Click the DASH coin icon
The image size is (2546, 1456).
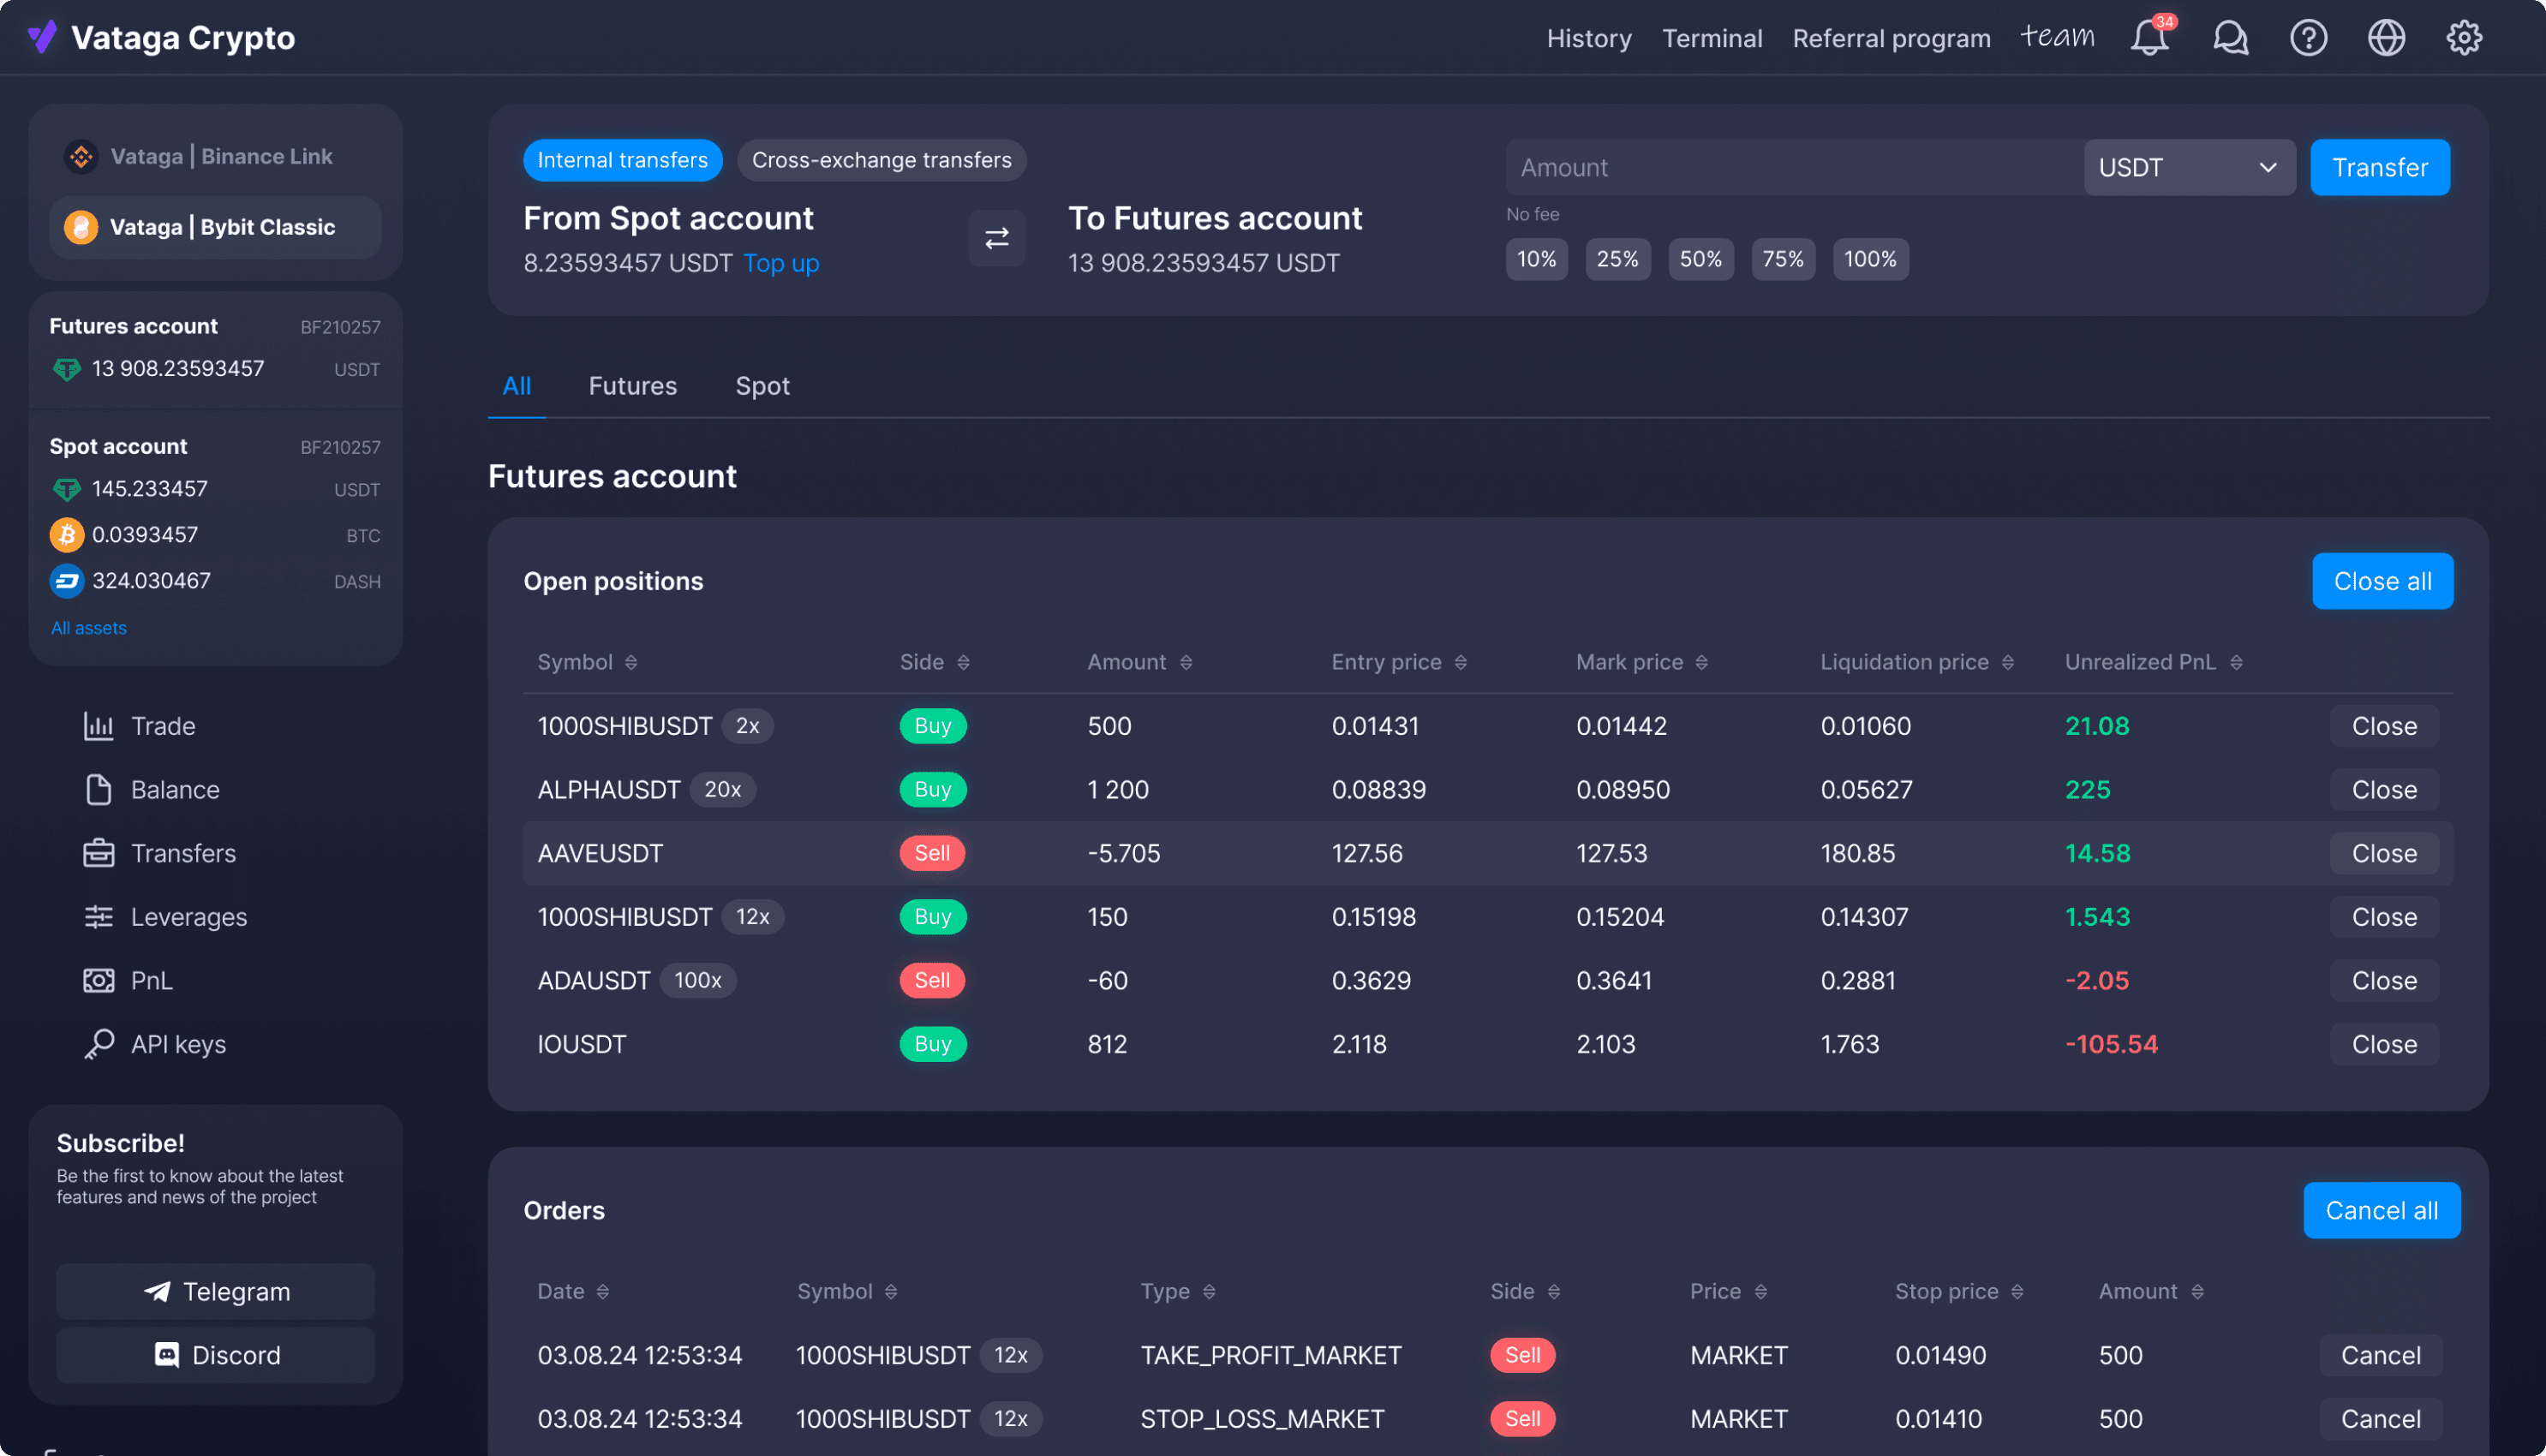coord(67,581)
